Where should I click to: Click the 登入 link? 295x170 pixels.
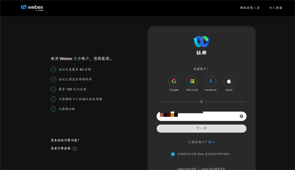coord(212,142)
